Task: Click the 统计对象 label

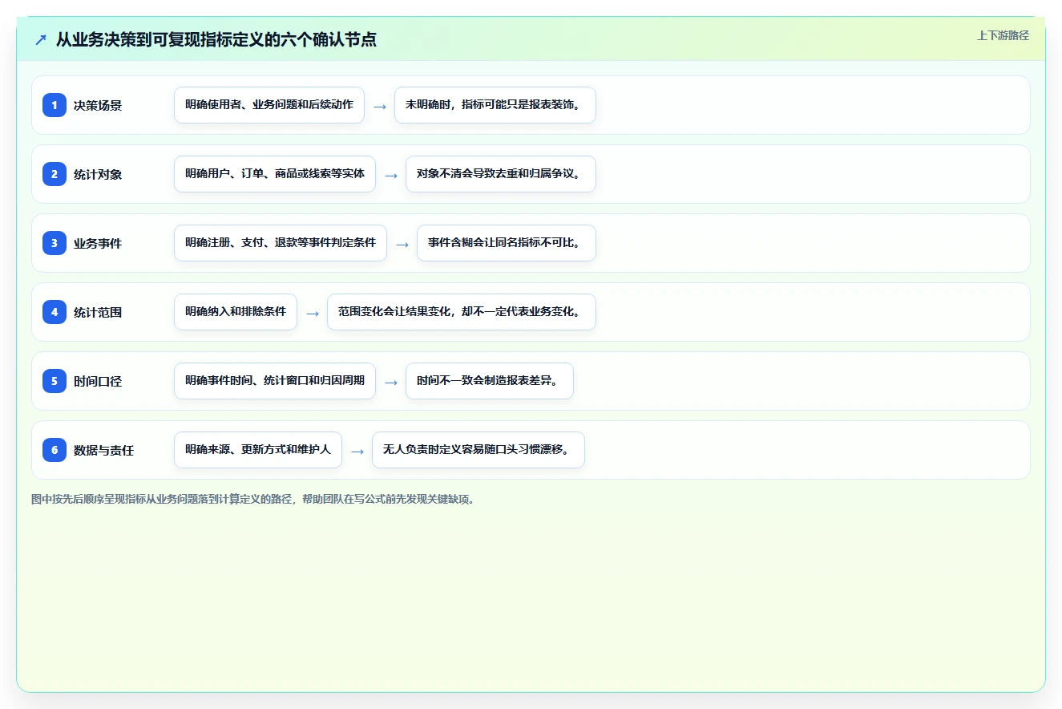Action: pos(98,174)
